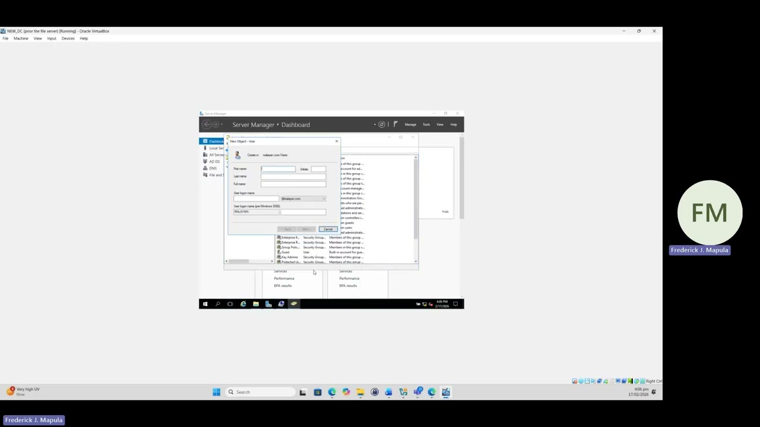The width and height of the screenshot is (760, 427).
Task: Click the Full name text field
Action: coord(293,184)
